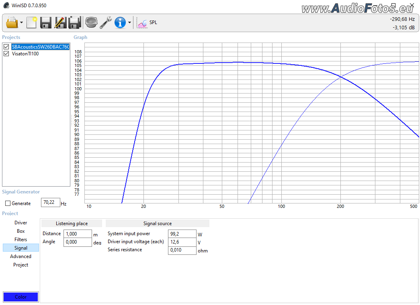Expand the open-folder dropdown arrow
This screenshot has height=305, width=420.
(21, 23)
